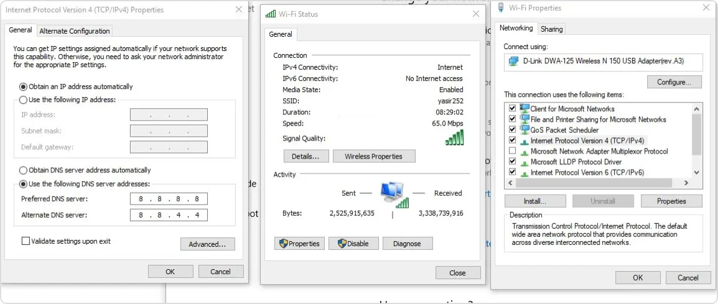
Task: Click the Speed value 65.0 Mbps
Action: (447, 123)
